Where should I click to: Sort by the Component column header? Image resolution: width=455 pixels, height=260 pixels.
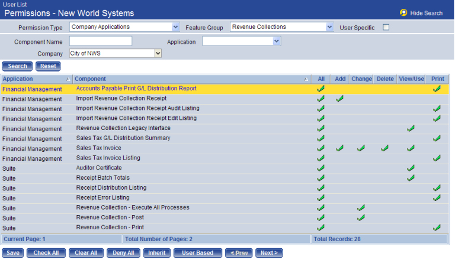90,79
